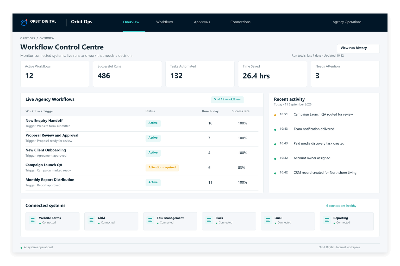Go to the Approvals tab
The height and width of the screenshot is (266, 400).
point(202,22)
